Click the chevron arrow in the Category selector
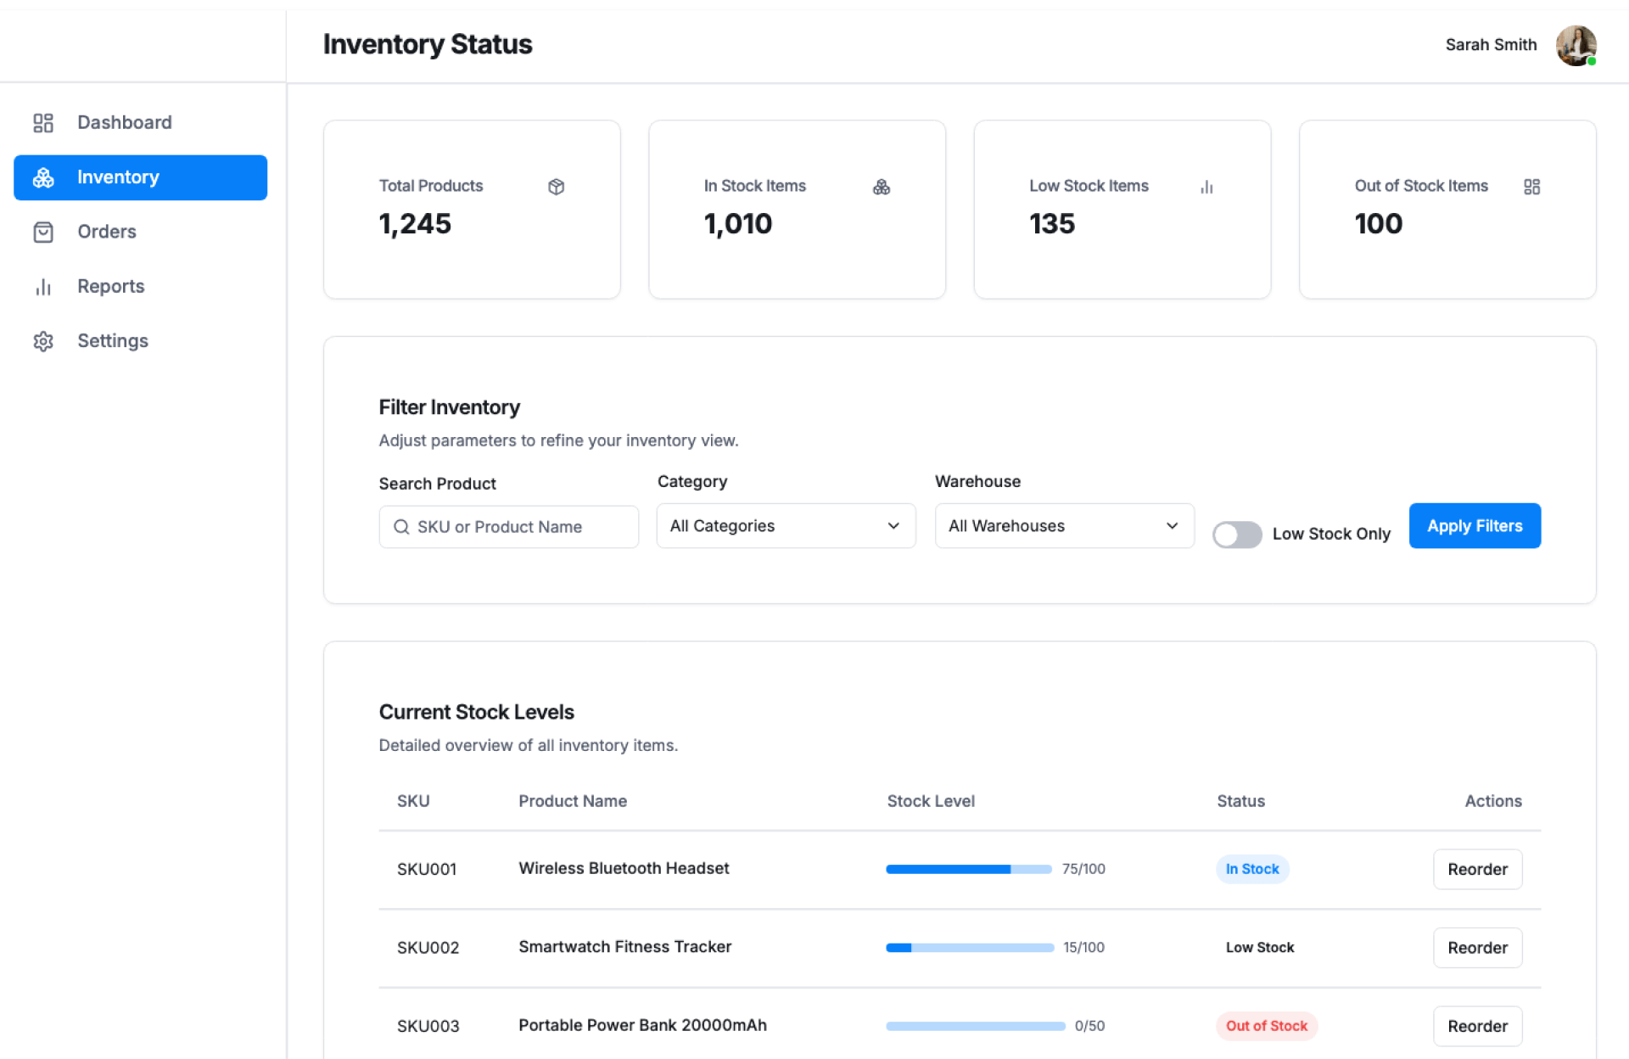1629x1059 pixels. click(x=893, y=526)
